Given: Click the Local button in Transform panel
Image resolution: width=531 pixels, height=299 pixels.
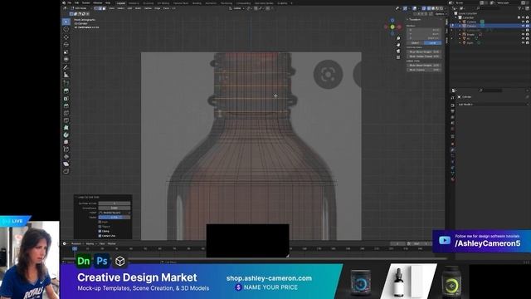Looking at the screenshot, I should 432,43.
